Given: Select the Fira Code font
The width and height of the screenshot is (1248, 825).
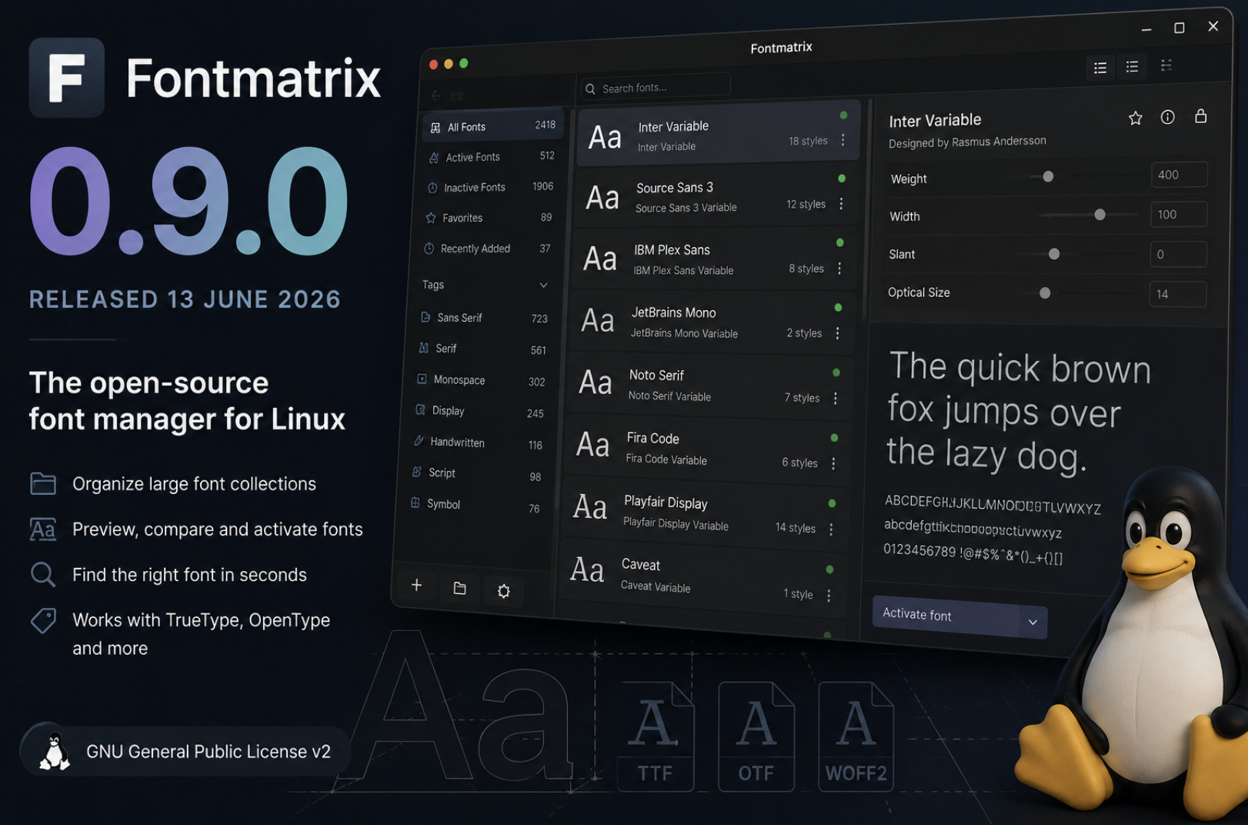Looking at the screenshot, I should click(x=707, y=451).
